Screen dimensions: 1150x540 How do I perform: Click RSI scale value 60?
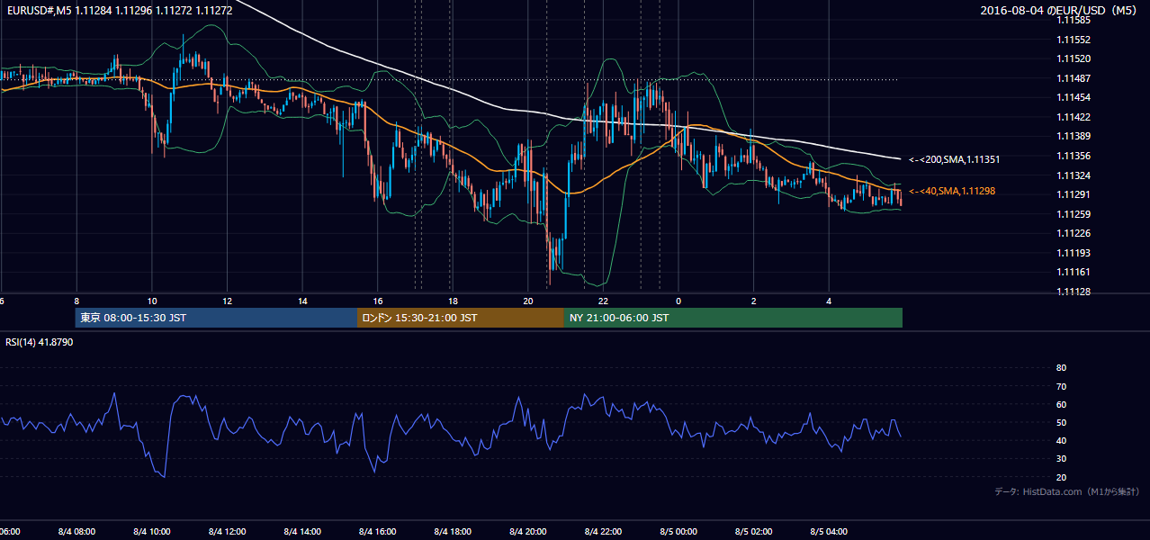pyautogui.click(x=1061, y=404)
